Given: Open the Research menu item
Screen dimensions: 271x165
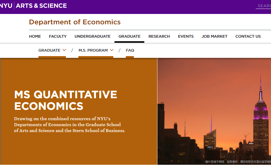Looking at the screenshot, I should click(x=159, y=36).
